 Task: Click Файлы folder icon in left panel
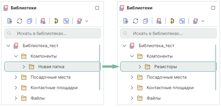tap(24, 98)
